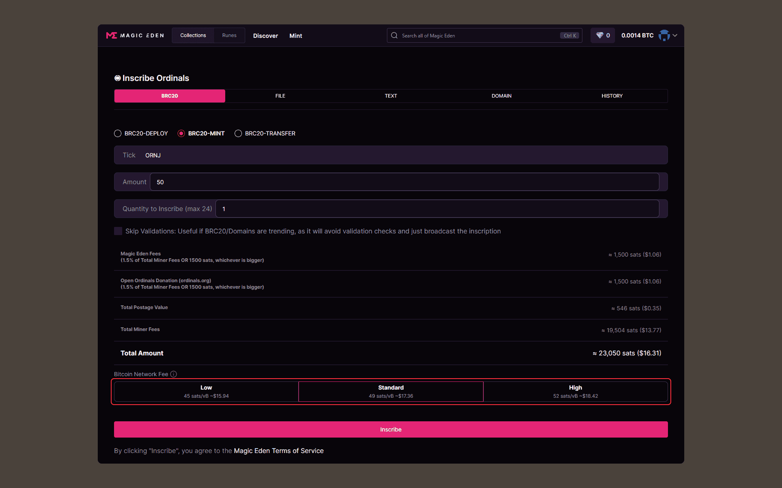The height and width of the screenshot is (488, 782).
Task: Choose the Low network fee option
Action: point(206,392)
